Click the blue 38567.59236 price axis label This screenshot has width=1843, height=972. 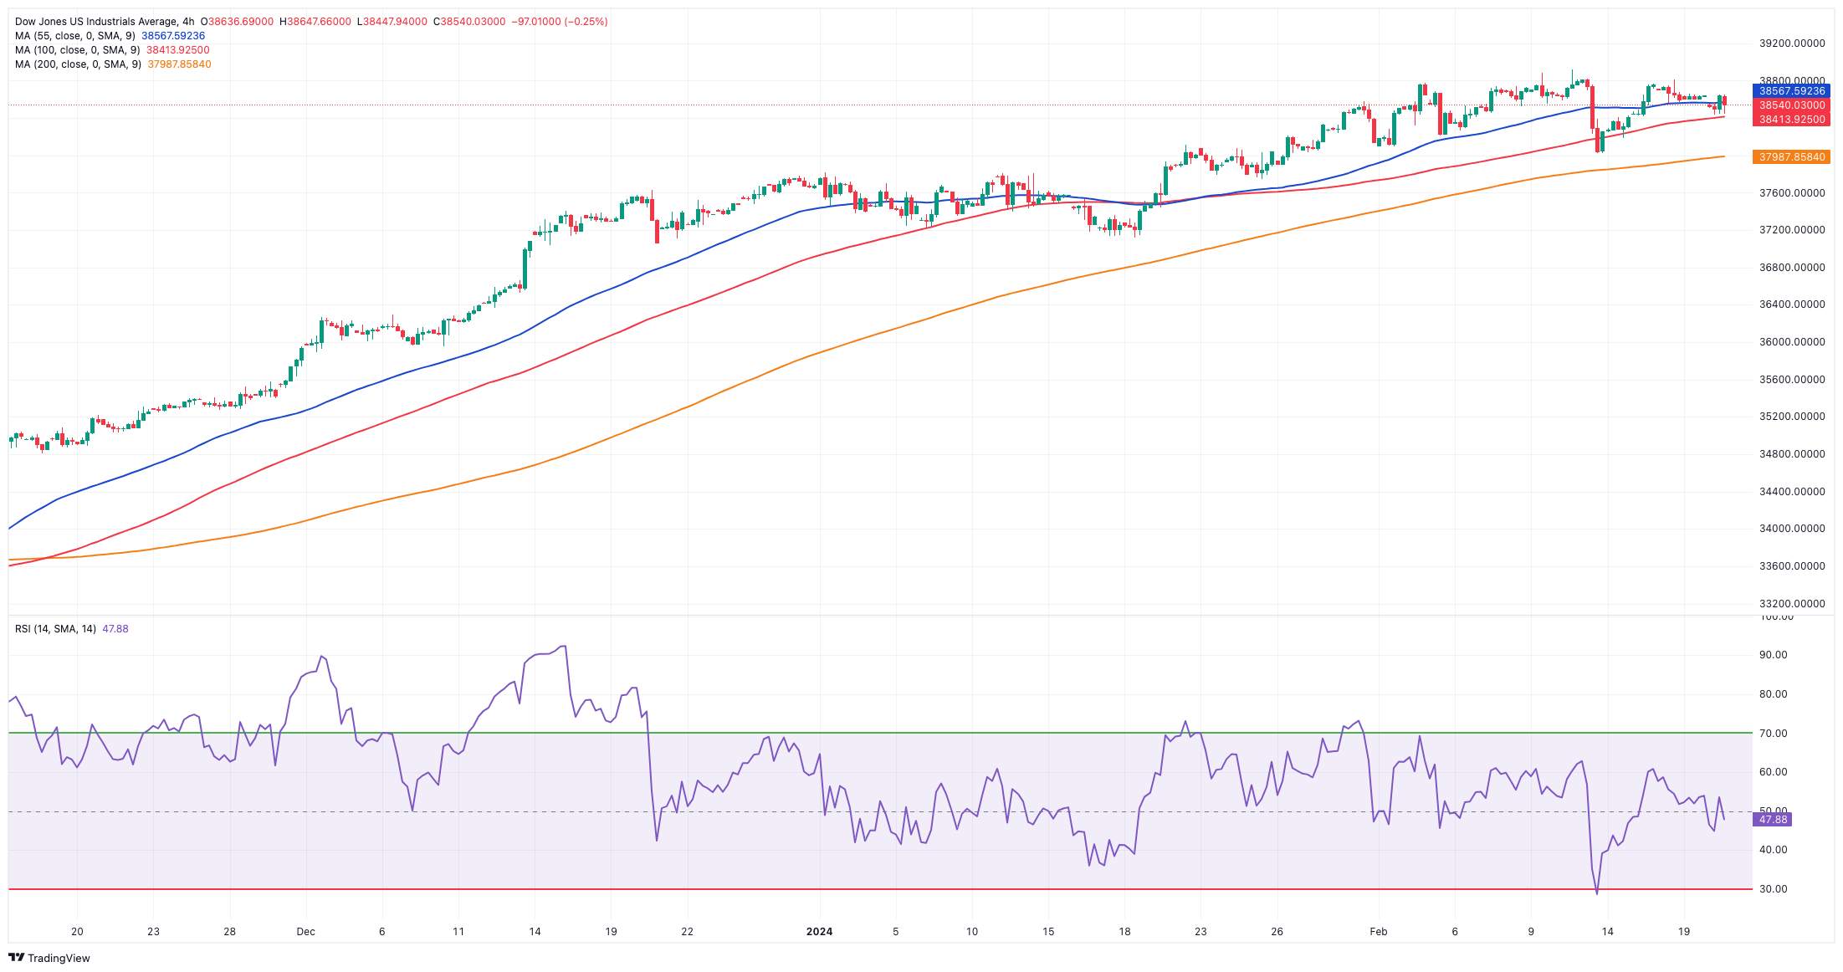[1791, 91]
